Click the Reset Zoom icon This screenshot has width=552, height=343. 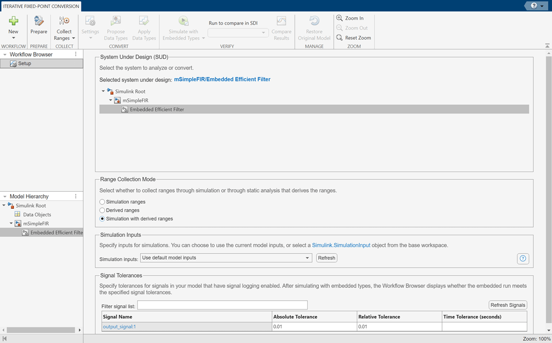[339, 38]
